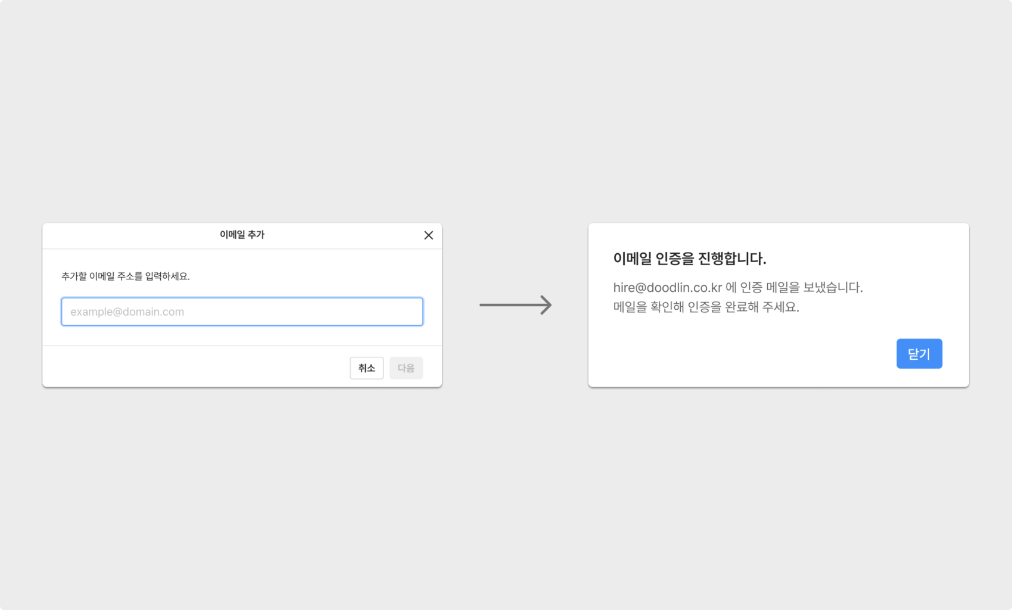The width and height of the screenshot is (1012, 610).
Task: Click the 이메일 인증을 진행합니다 heading
Action: pyautogui.click(x=689, y=259)
